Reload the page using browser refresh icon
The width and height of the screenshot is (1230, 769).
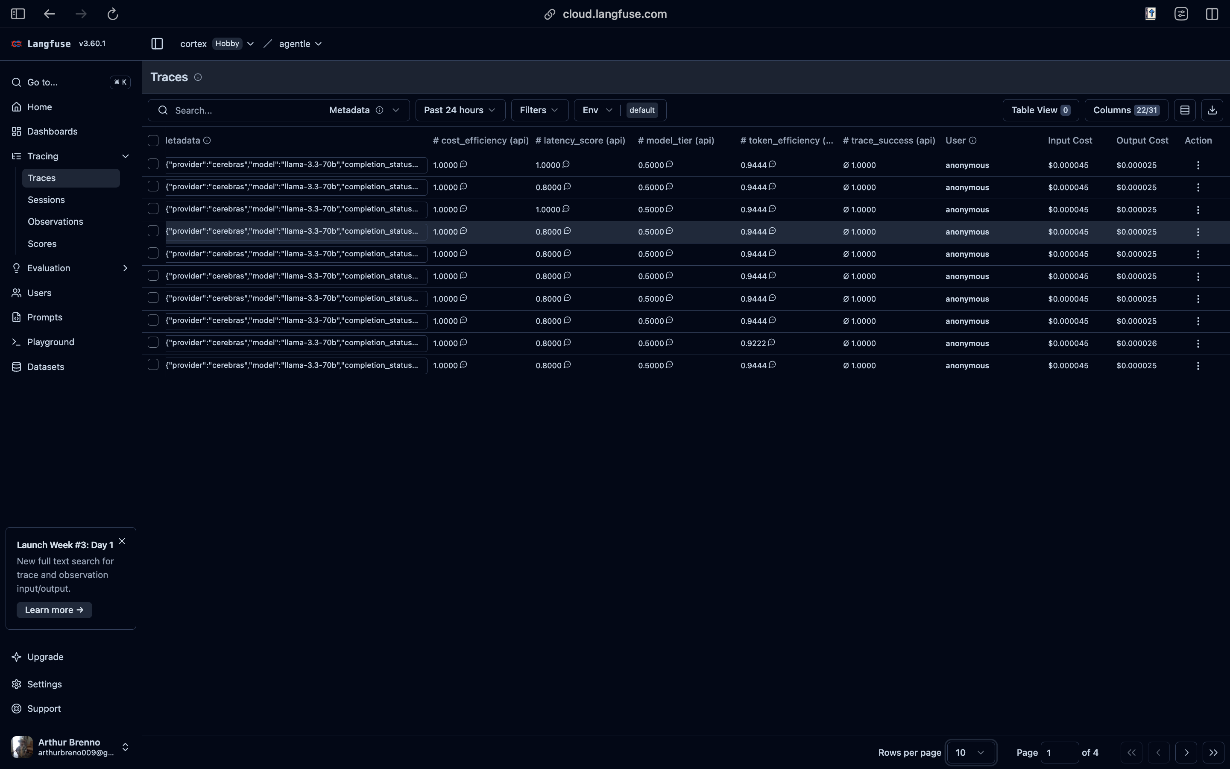coord(112,14)
